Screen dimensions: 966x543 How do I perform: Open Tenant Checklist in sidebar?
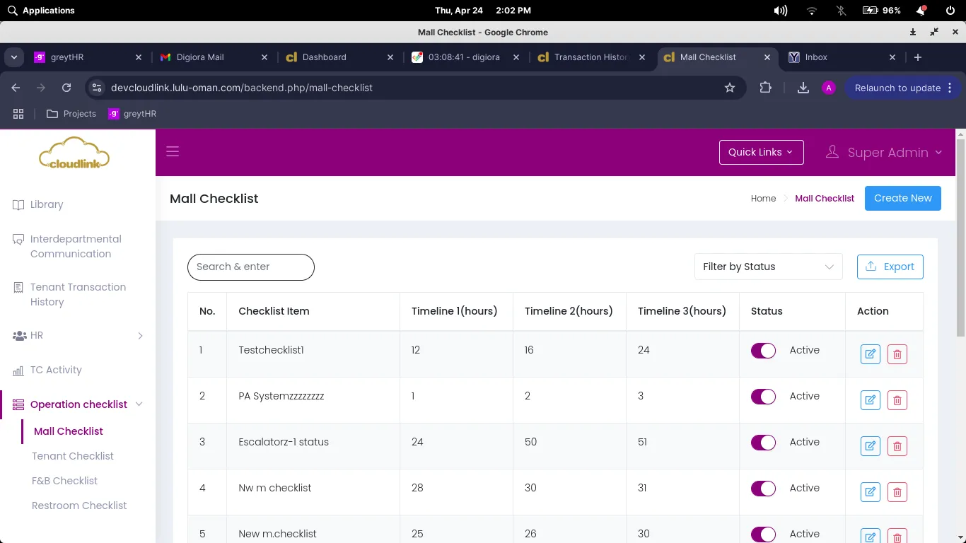point(73,456)
